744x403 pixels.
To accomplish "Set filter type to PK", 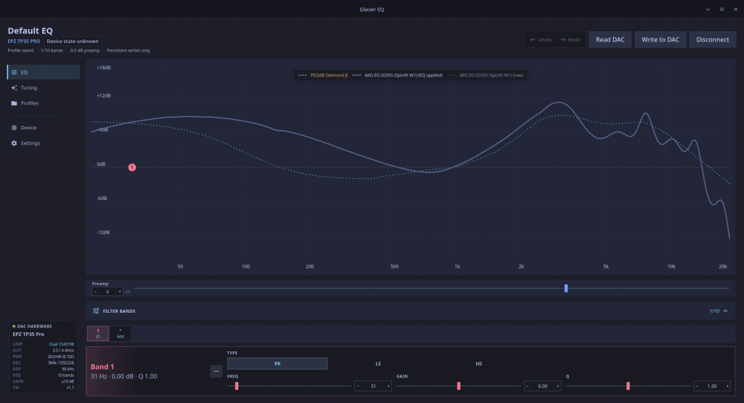I will click(277, 364).
